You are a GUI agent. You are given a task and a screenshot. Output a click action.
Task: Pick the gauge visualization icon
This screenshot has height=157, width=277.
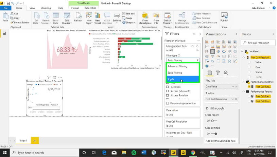(x=218, y=57)
